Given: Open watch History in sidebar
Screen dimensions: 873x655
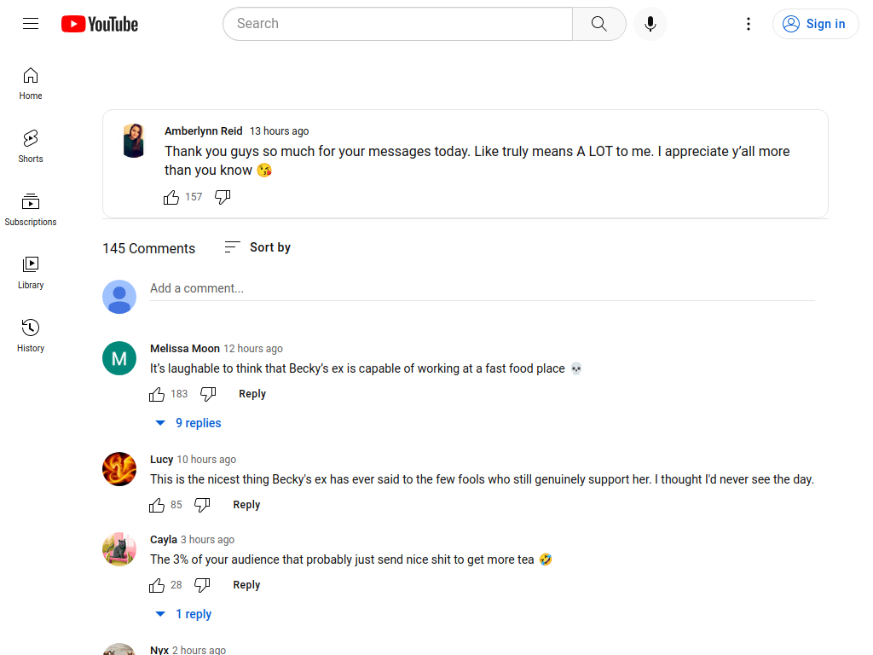Looking at the screenshot, I should click(31, 335).
